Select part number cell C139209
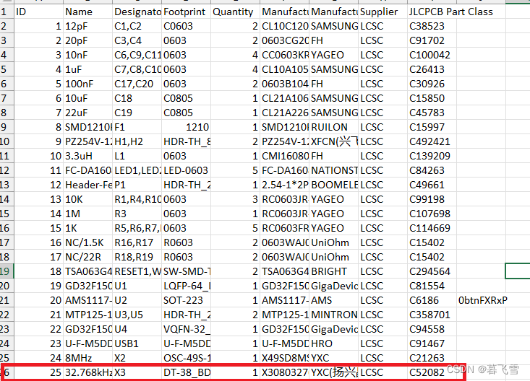The height and width of the screenshot is (381, 530). (432, 156)
